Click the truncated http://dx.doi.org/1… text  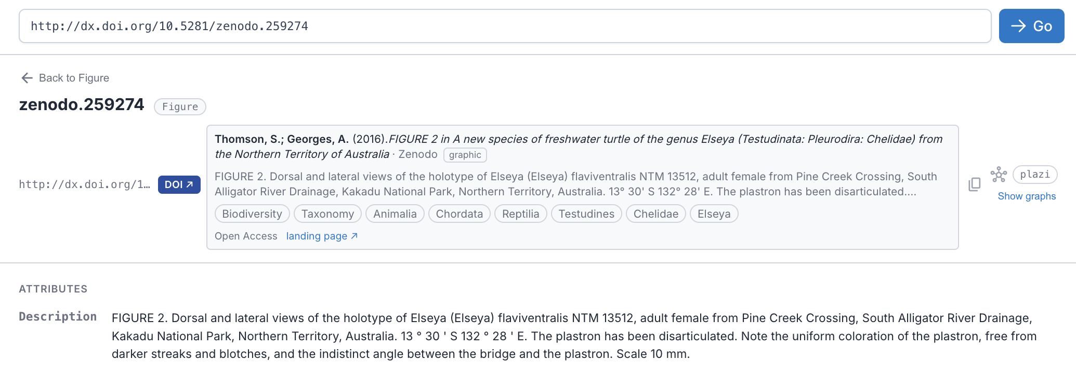(84, 184)
